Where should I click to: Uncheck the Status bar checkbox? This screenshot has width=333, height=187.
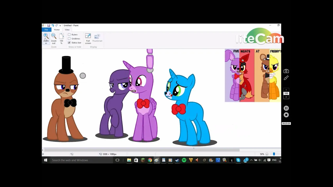[x=69, y=43]
